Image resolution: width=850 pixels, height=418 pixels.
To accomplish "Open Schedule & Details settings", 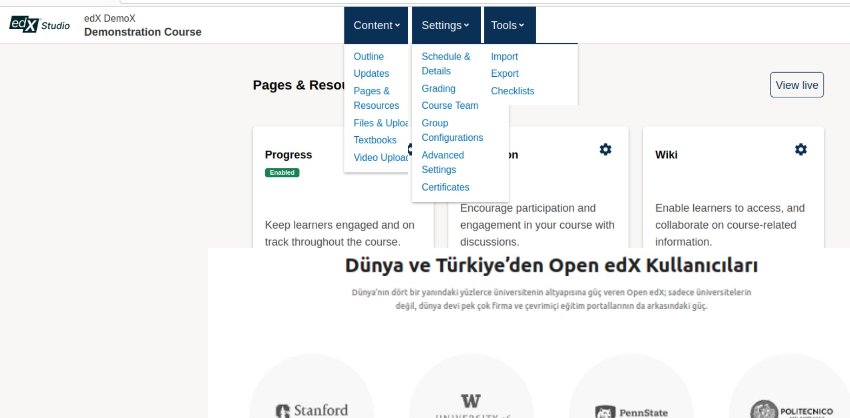I will (446, 64).
